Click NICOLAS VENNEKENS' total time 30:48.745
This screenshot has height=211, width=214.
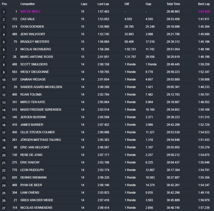pyautogui.click(x=173, y=208)
